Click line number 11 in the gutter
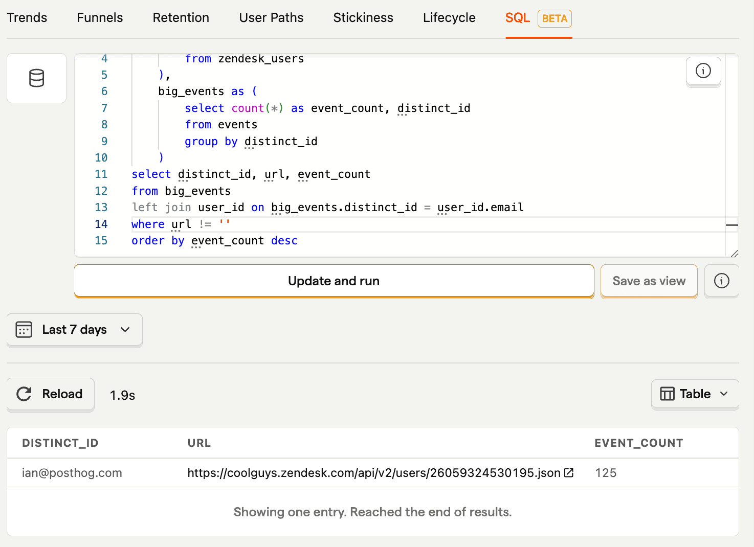Viewport: 754px width, 547px height. (101, 174)
